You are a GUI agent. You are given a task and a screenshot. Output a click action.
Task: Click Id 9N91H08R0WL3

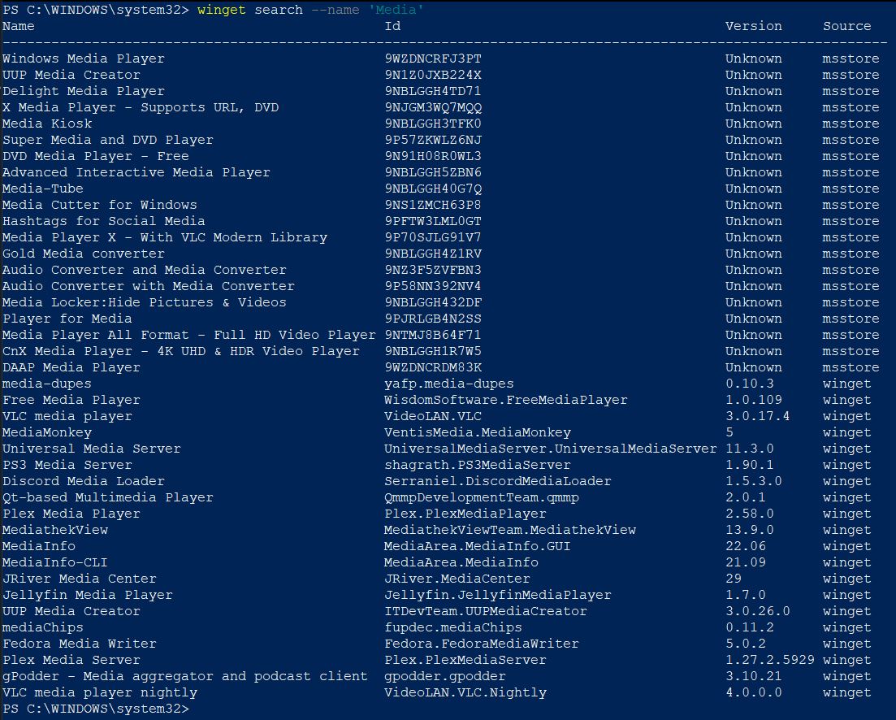pos(433,156)
